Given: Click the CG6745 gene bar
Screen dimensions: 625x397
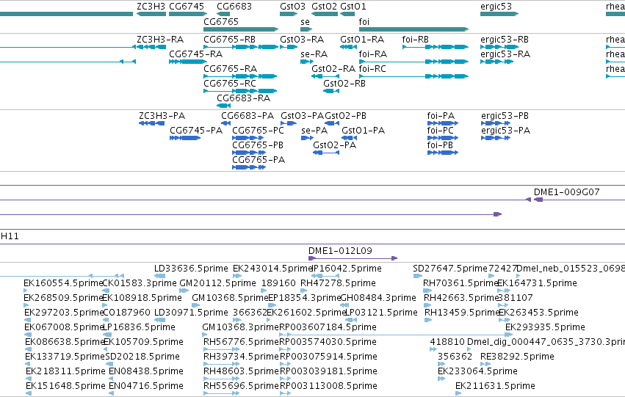Looking at the screenshot, I should pyautogui.click(x=188, y=14).
